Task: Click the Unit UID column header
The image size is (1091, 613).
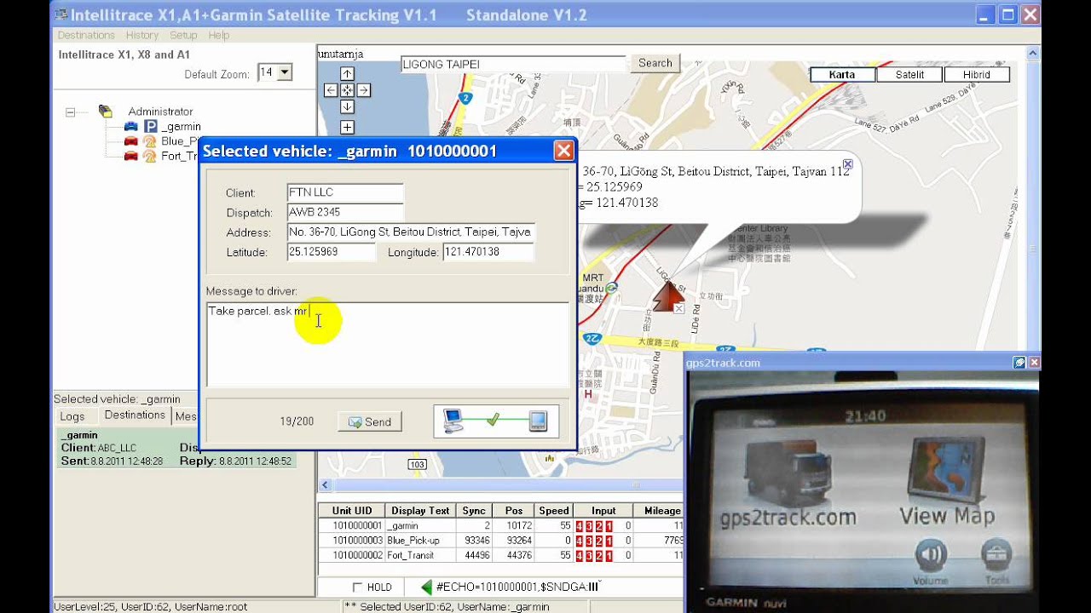Action: 352,511
